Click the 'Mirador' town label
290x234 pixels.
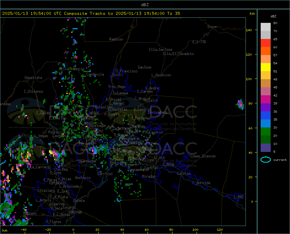click(149, 176)
